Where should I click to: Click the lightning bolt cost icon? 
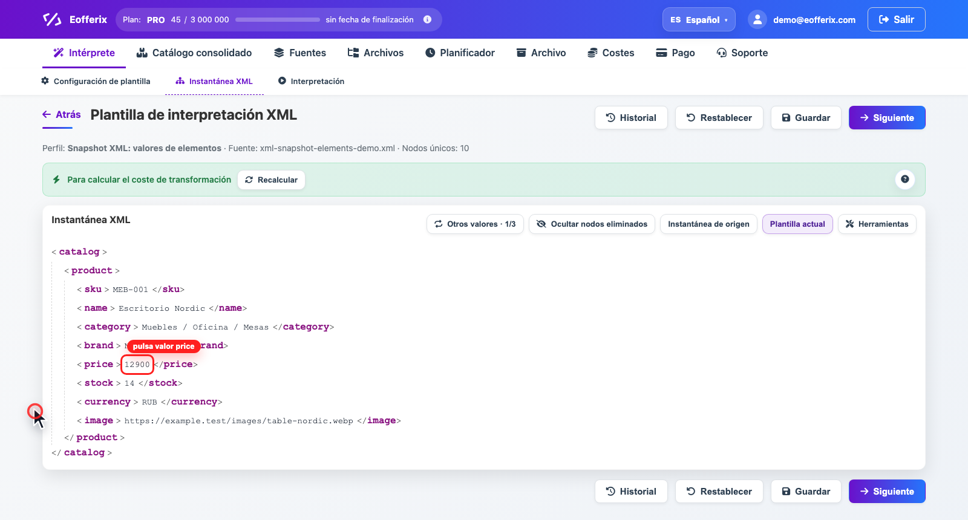pyautogui.click(x=56, y=180)
